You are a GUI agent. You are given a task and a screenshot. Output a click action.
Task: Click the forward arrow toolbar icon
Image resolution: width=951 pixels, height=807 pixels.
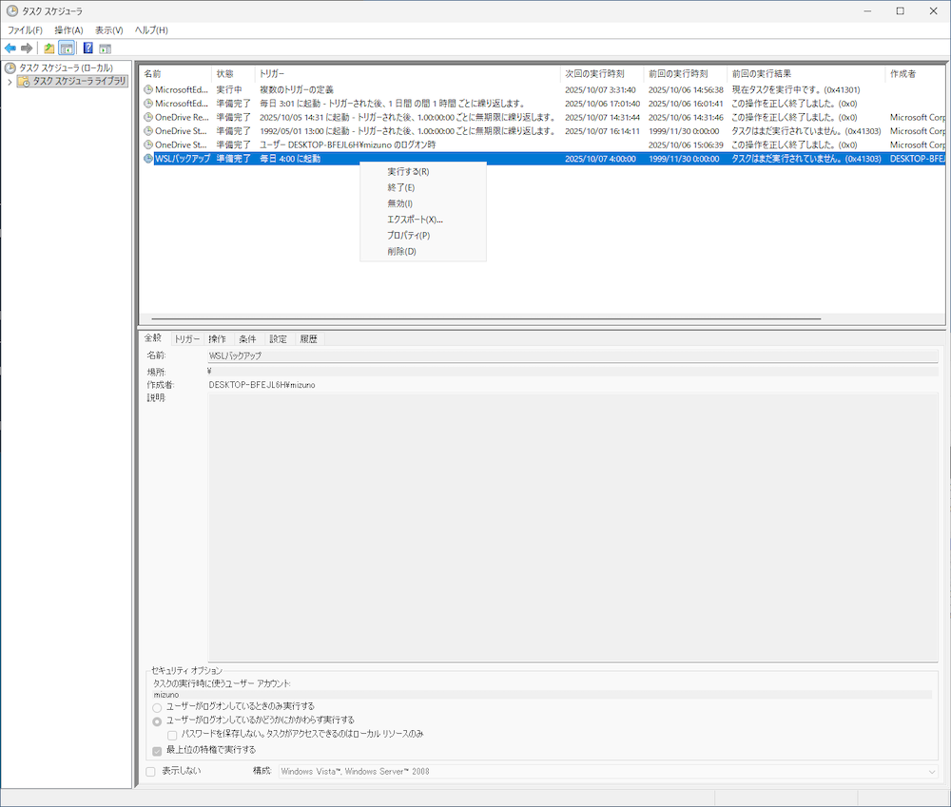(27, 48)
